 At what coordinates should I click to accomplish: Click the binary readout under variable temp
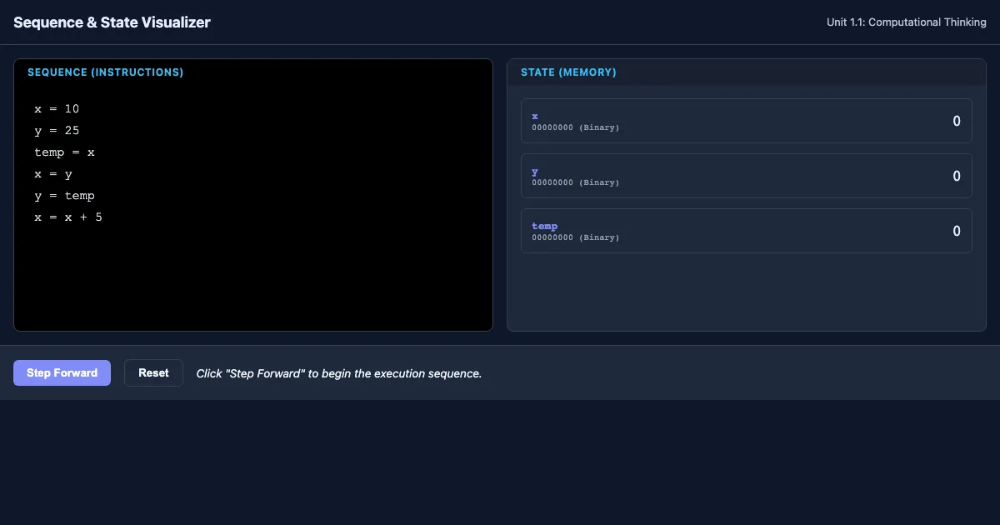click(x=576, y=237)
